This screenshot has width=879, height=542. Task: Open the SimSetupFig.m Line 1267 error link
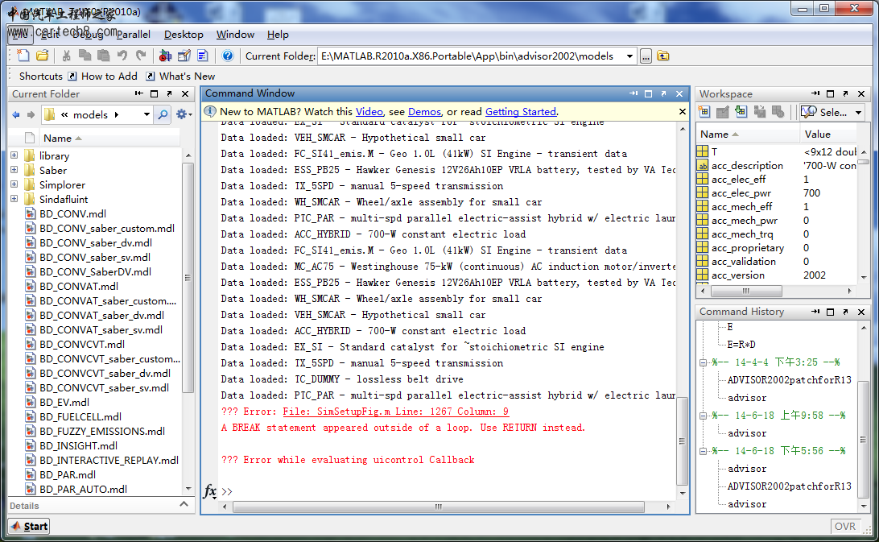[396, 412]
